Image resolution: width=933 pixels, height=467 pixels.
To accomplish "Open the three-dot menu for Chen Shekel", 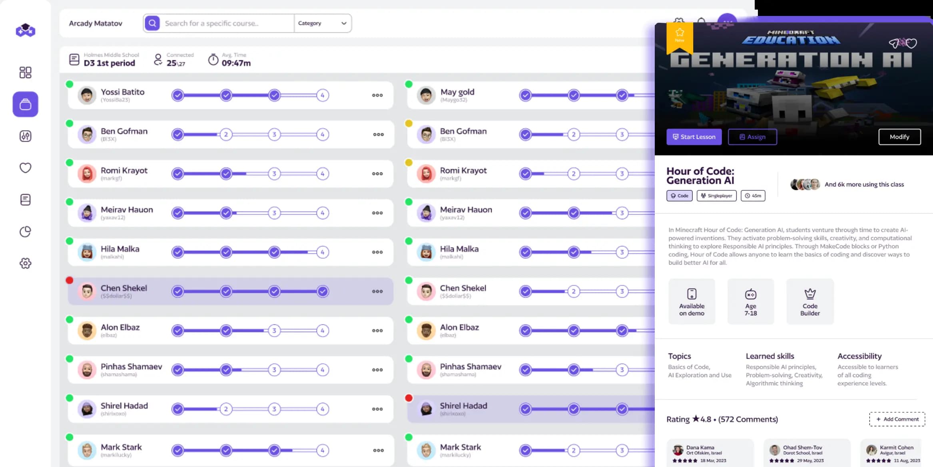I will [x=377, y=291].
